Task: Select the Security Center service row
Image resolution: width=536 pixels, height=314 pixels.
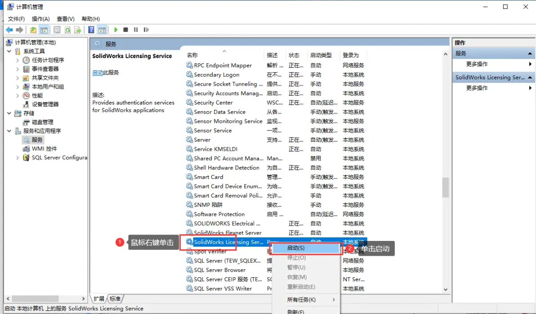Action: pos(275,103)
